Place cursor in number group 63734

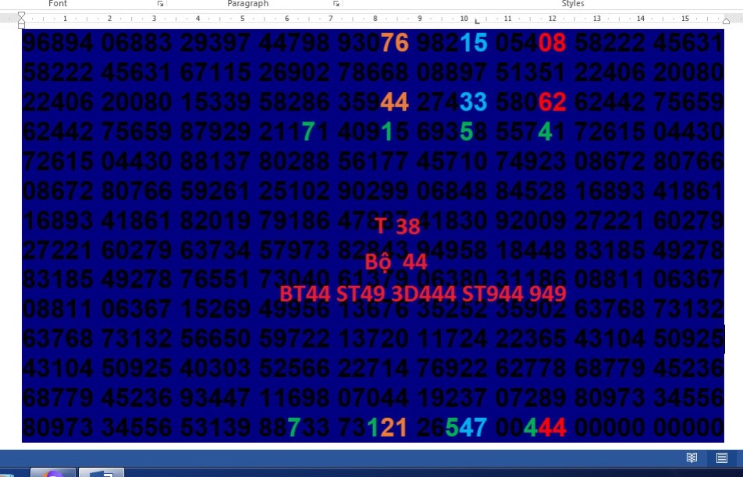[x=215, y=250]
